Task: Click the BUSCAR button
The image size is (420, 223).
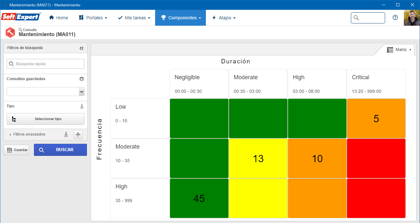Action: click(x=60, y=150)
